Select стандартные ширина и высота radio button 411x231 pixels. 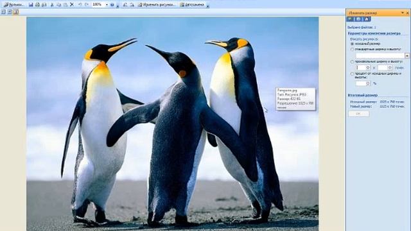[x=353, y=49]
